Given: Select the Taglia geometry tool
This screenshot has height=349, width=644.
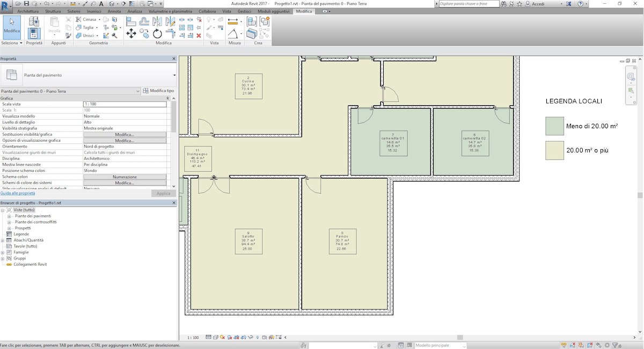Looking at the screenshot, I should click(x=86, y=26).
